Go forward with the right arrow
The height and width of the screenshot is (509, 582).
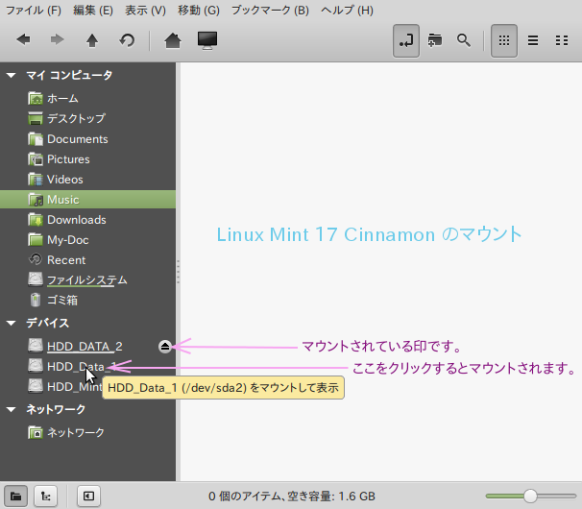[x=57, y=39]
